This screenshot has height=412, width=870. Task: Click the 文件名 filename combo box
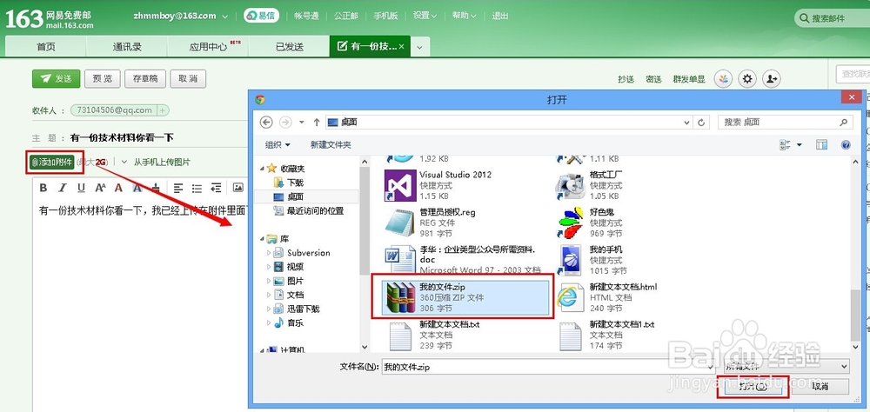[x=549, y=367]
